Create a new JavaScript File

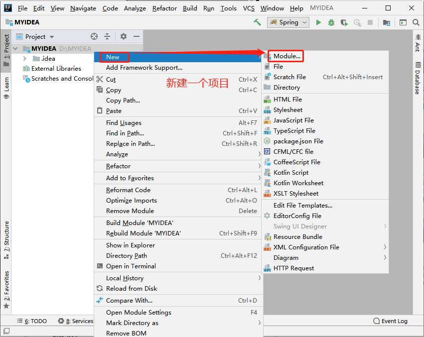pos(325,120)
